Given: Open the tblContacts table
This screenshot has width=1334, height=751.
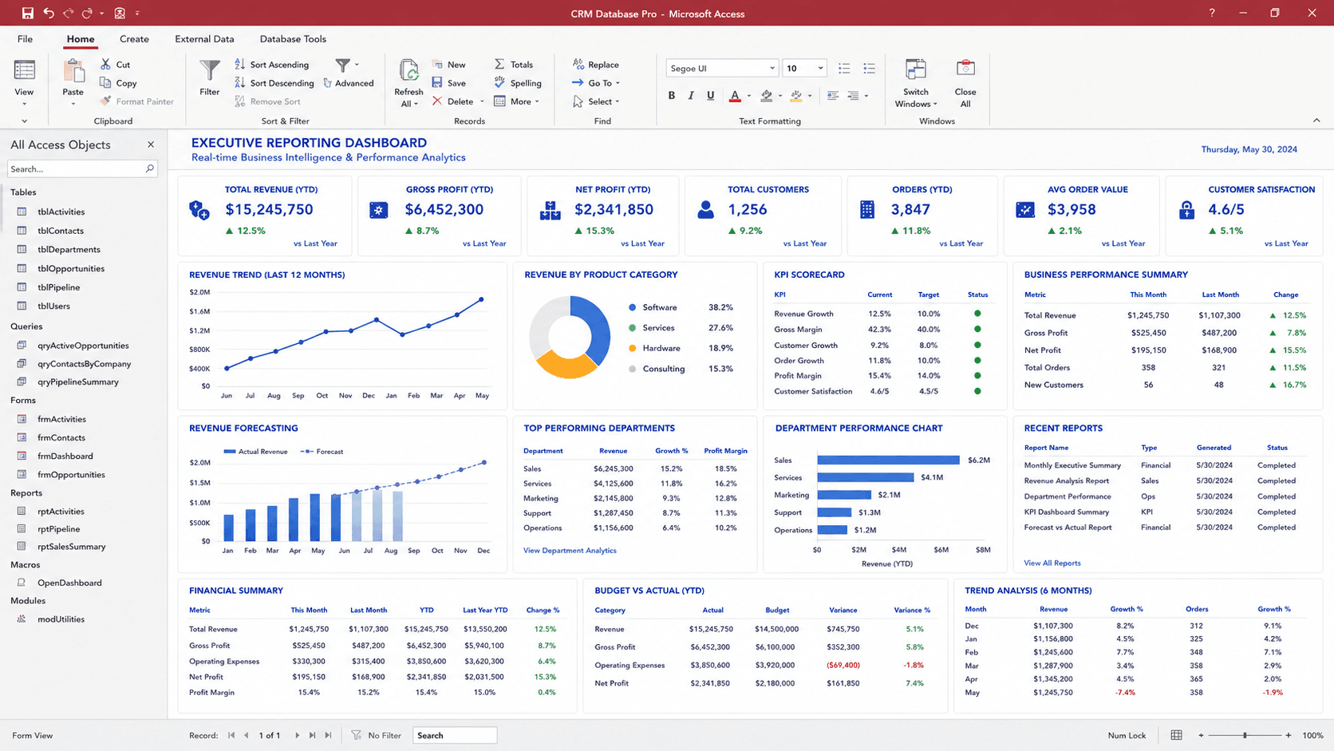Looking at the screenshot, I should point(61,231).
